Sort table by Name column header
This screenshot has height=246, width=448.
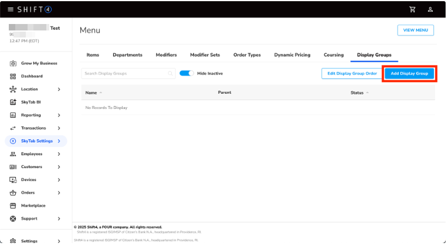[91, 93]
